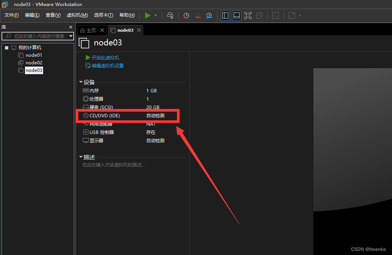The width and height of the screenshot is (392, 255).
Task: Click the description text field placeholder
Action: (113, 165)
